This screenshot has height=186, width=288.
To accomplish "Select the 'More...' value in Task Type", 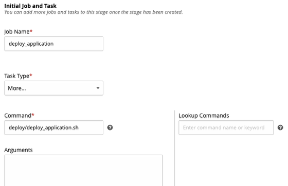I will click(17, 88).
